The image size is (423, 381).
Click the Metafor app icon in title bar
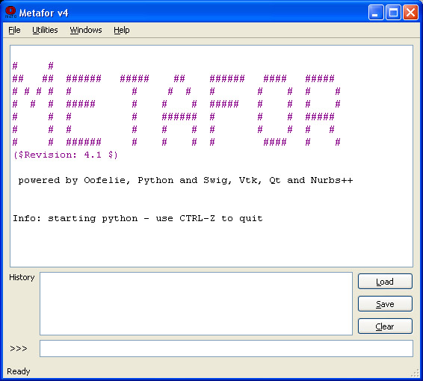point(10,12)
